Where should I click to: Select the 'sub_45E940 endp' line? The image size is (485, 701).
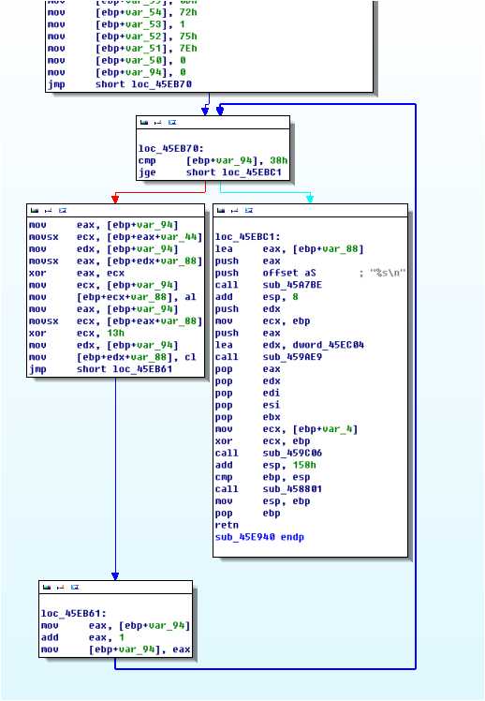click(x=259, y=537)
